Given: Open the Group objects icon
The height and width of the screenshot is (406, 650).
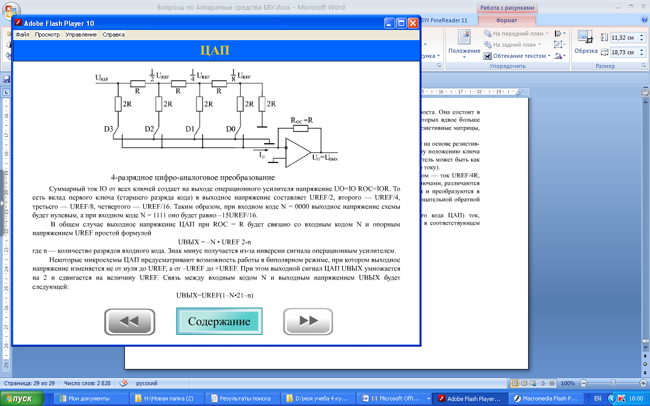Looking at the screenshot, I should pos(561,45).
